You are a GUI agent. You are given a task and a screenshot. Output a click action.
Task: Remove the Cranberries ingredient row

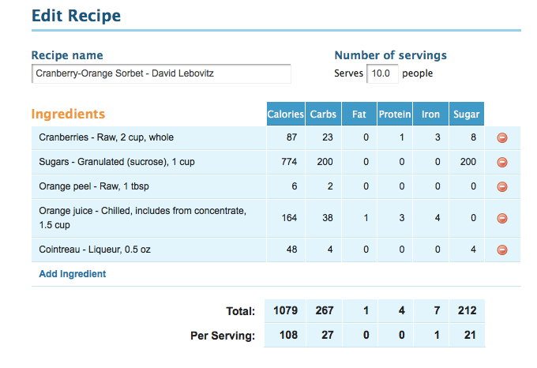pos(502,138)
